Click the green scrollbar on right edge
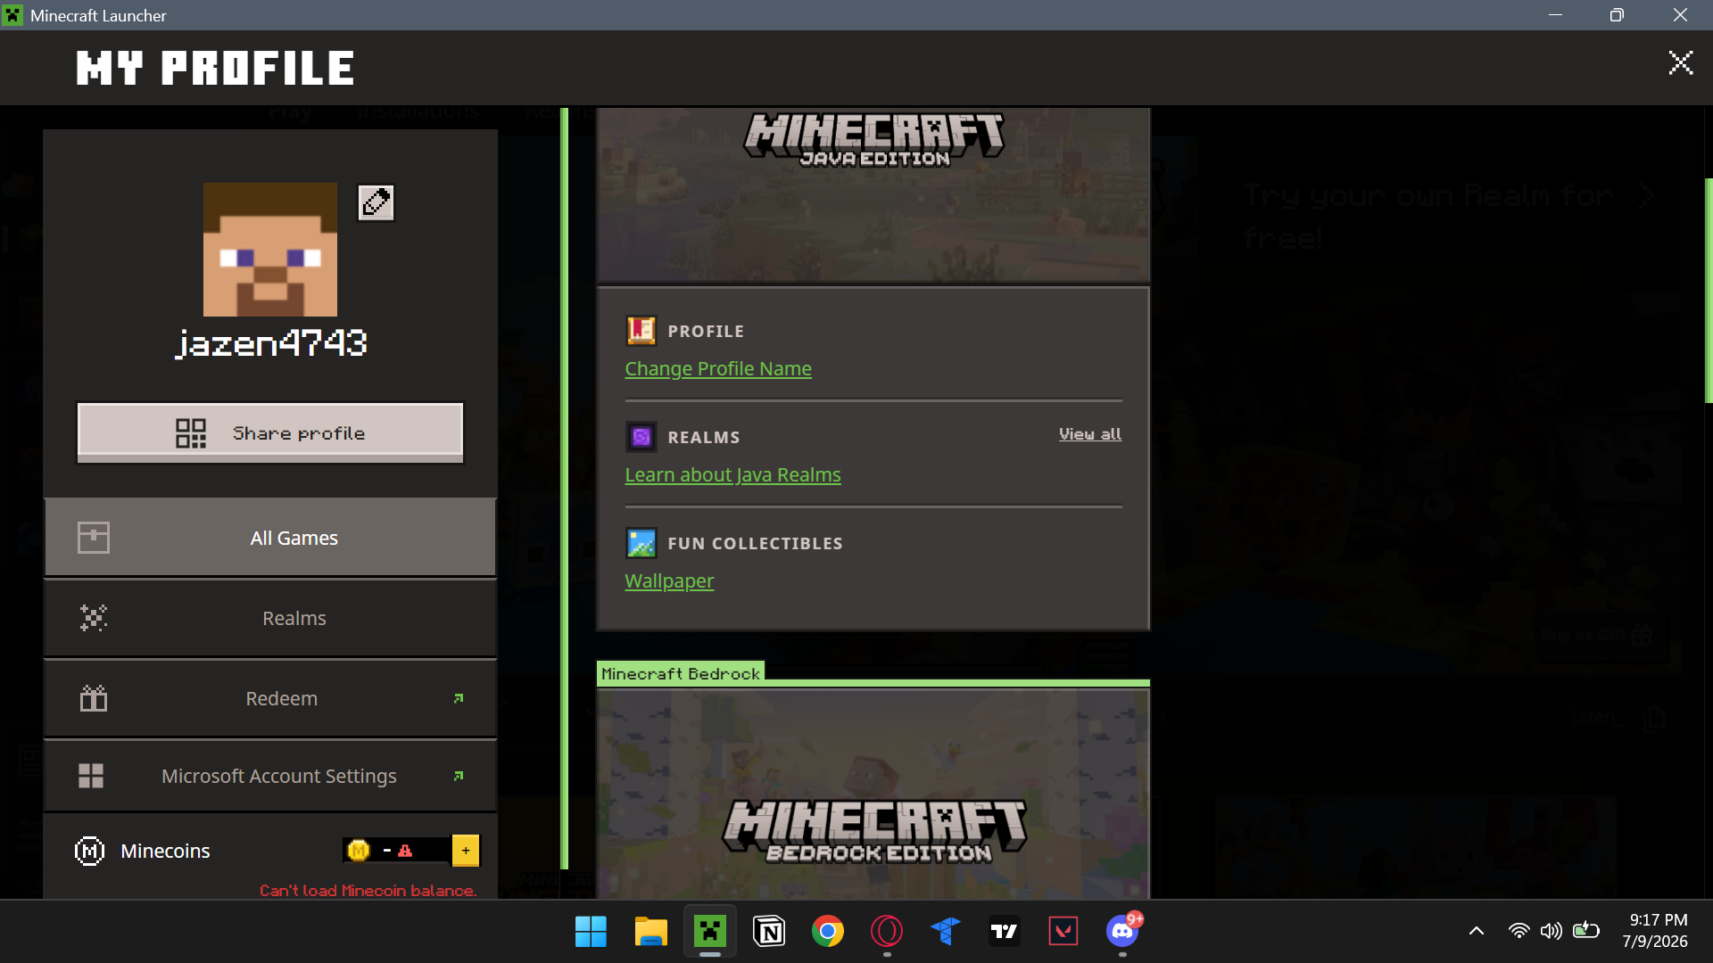This screenshot has height=963, width=1713. tap(1709, 291)
